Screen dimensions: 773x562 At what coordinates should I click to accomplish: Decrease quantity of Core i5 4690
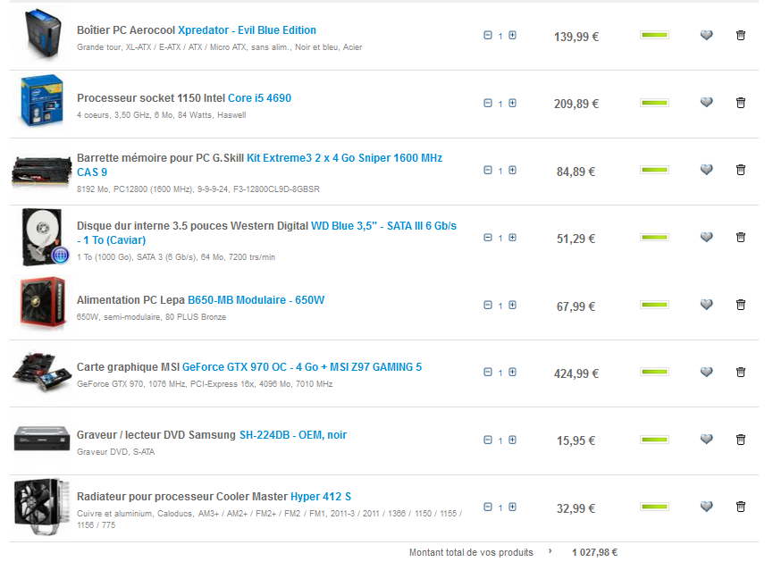tap(488, 103)
